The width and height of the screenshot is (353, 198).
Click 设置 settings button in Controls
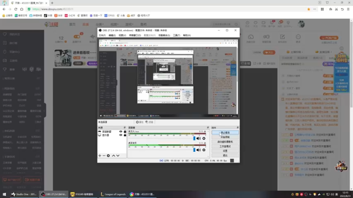point(225,151)
